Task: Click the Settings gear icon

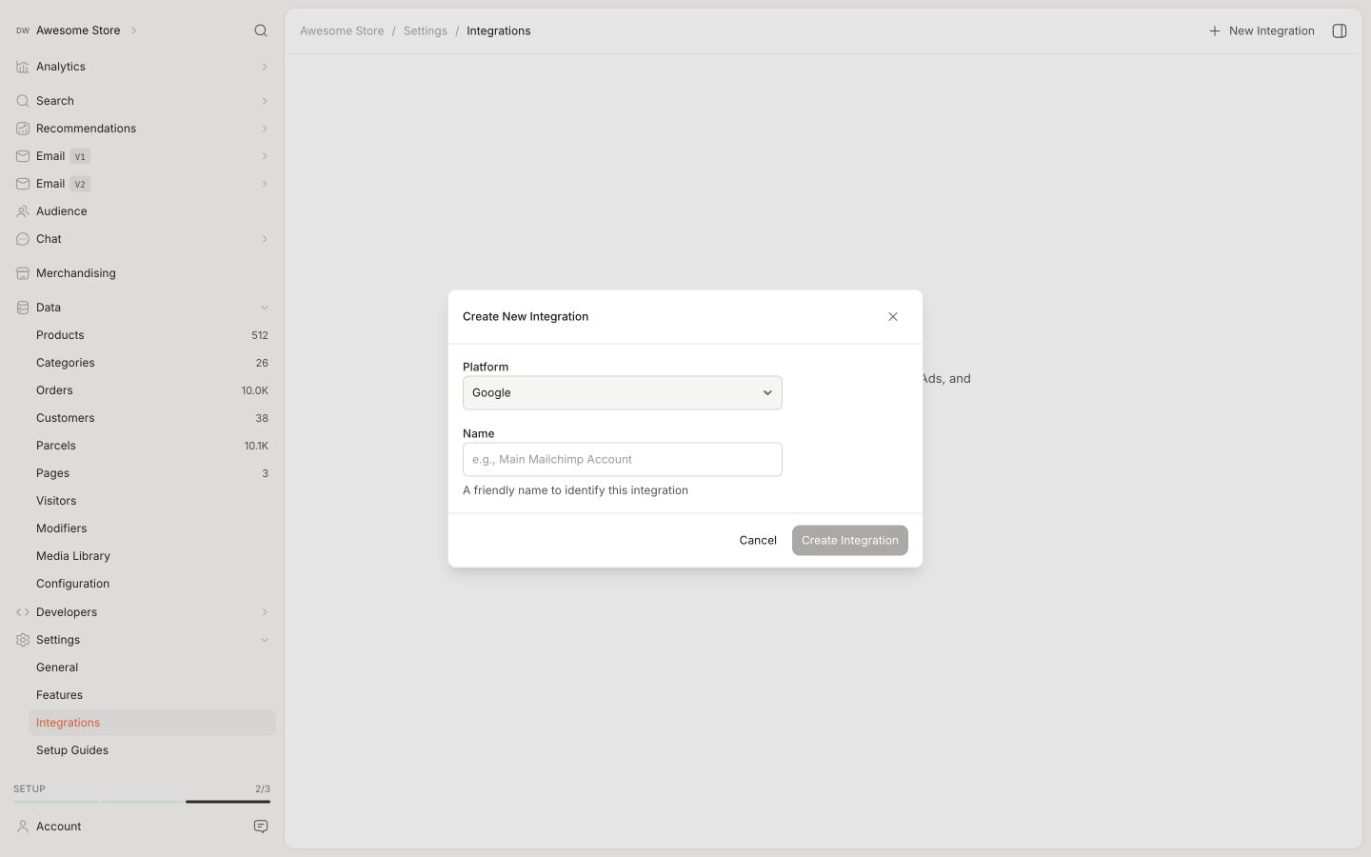Action: pos(23,640)
